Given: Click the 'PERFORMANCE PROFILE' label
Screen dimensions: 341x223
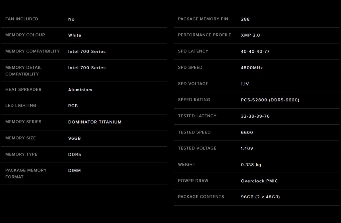Looking at the screenshot, I should click(205, 35).
